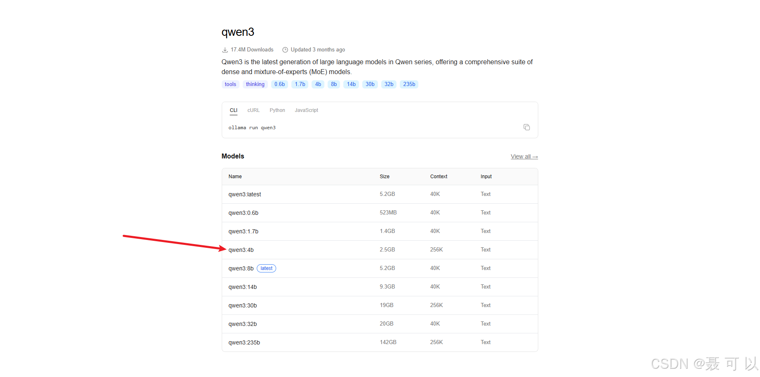This screenshot has height=377, width=760.
Task: Open the qwen3:30b model
Action: [243, 305]
